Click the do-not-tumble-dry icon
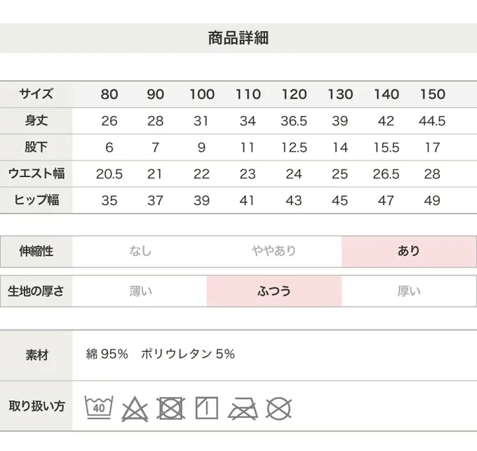The image size is (477, 451). coord(171,408)
